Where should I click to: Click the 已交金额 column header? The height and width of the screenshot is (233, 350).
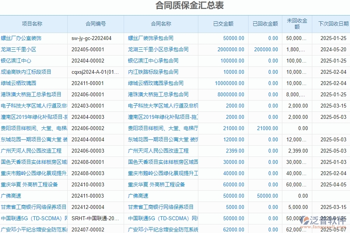pyautogui.click(x=223, y=24)
